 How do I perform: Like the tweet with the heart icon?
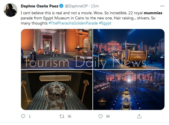click(x=100, y=116)
